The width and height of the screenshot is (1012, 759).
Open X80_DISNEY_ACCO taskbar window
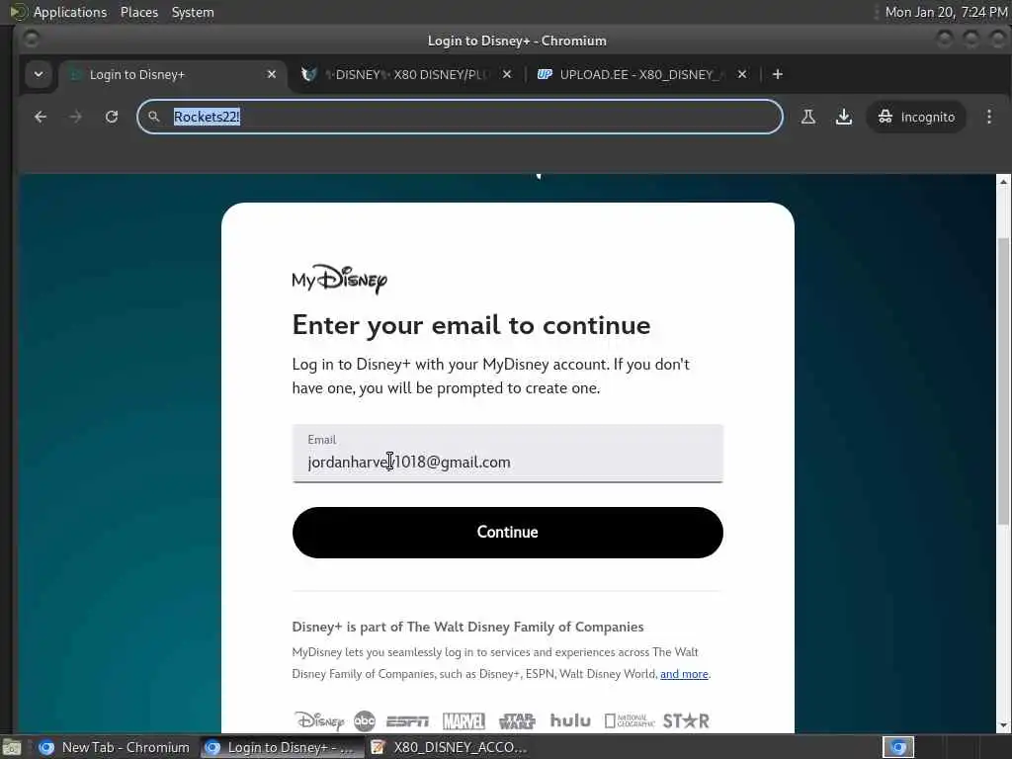click(x=450, y=747)
